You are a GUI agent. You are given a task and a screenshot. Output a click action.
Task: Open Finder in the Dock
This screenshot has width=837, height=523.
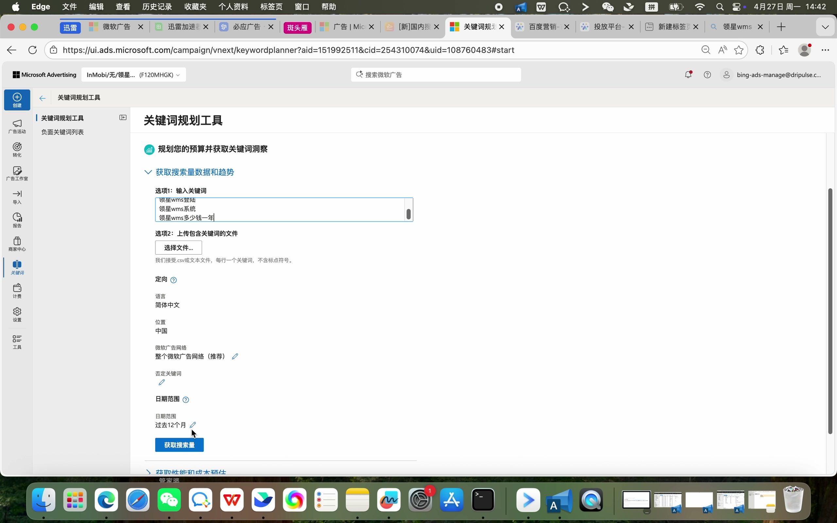[43, 500]
